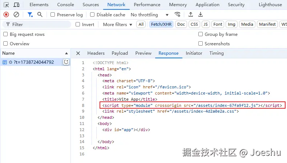
Task: Click the import HAR upload icon
Action: pyautogui.click(x=191, y=14)
